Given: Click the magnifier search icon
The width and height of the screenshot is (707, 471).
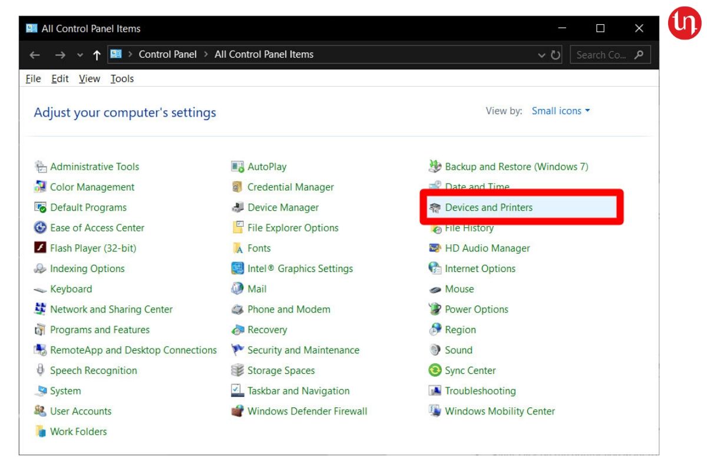Looking at the screenshot, I should click(639, 55).
